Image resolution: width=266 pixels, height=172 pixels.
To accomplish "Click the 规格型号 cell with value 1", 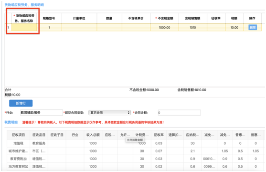I will point(49,27).
